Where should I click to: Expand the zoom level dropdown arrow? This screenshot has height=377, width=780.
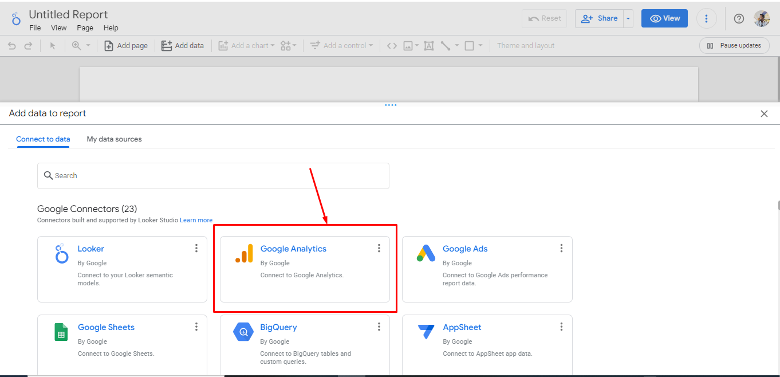click(x=88, y=46)
